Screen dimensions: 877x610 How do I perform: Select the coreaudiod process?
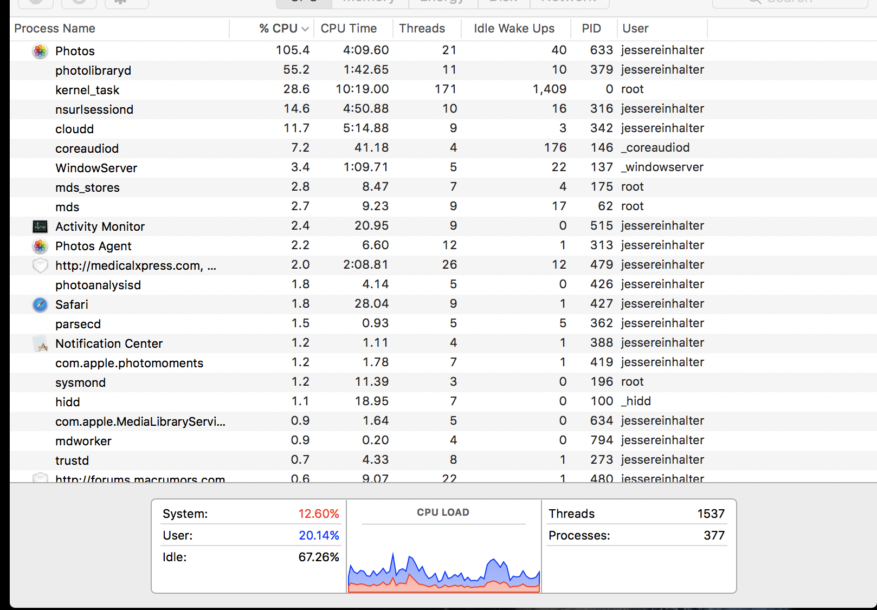[443, 148]
